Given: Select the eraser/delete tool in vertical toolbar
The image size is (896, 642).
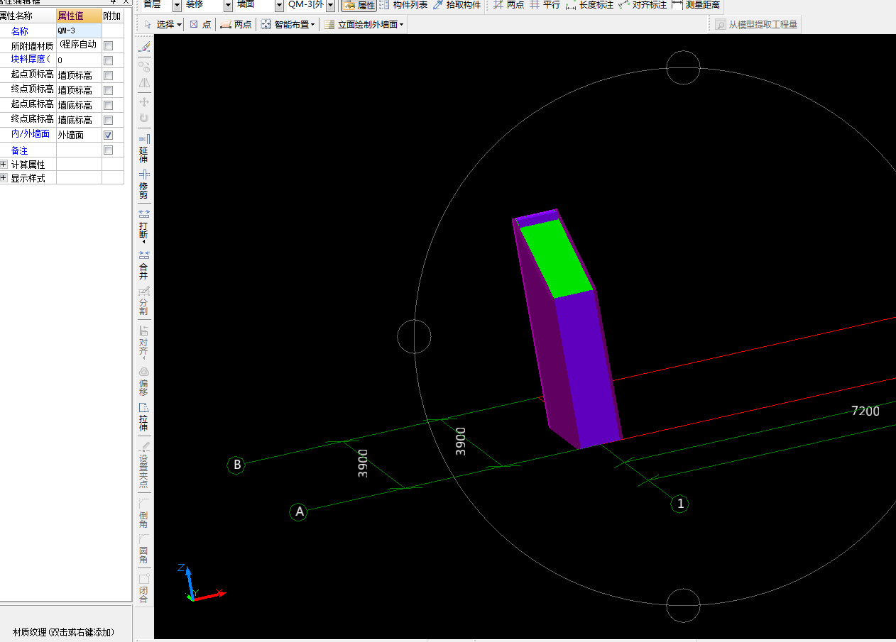Looking at the screenshot, I should 144,47.
